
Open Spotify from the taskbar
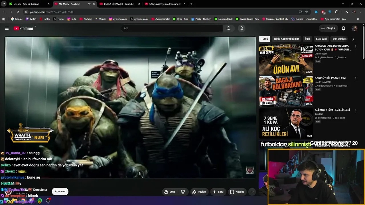coord(40,201)
